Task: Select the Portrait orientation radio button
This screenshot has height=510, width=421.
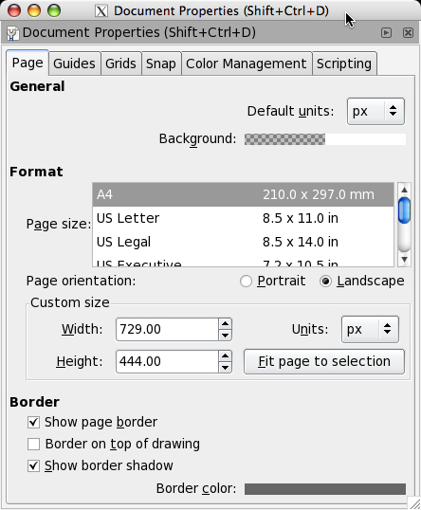Action: tap(246, 281)
